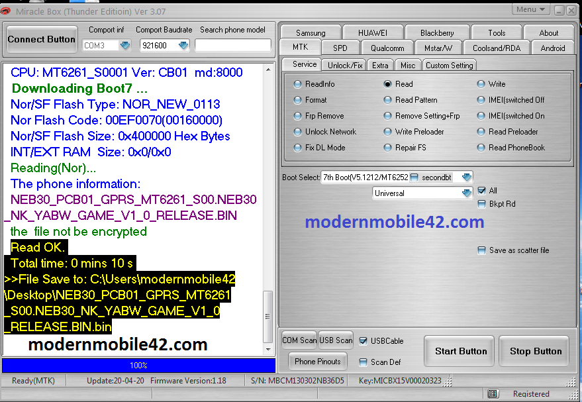Select the Write Preloader radio option
Screen dimensions: 582x402
point(387,132)
